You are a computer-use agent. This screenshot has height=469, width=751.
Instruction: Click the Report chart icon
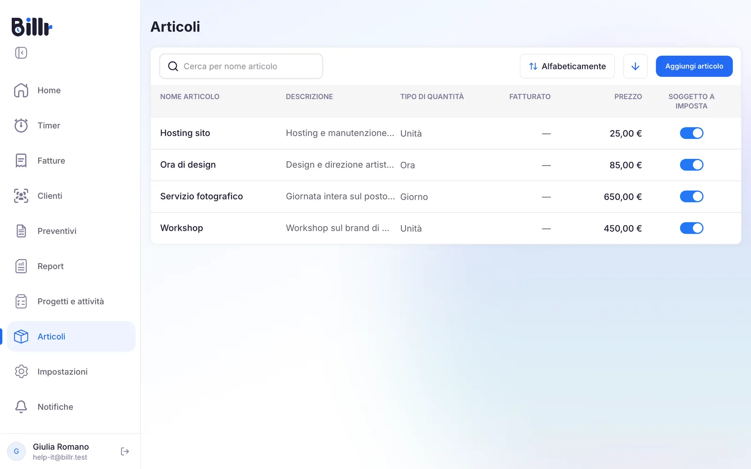[21, 266]
